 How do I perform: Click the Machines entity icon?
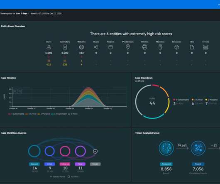pos(160,47)
